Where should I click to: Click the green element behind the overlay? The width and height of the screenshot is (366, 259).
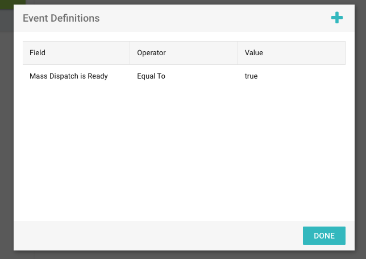click(x=13, y=2)
